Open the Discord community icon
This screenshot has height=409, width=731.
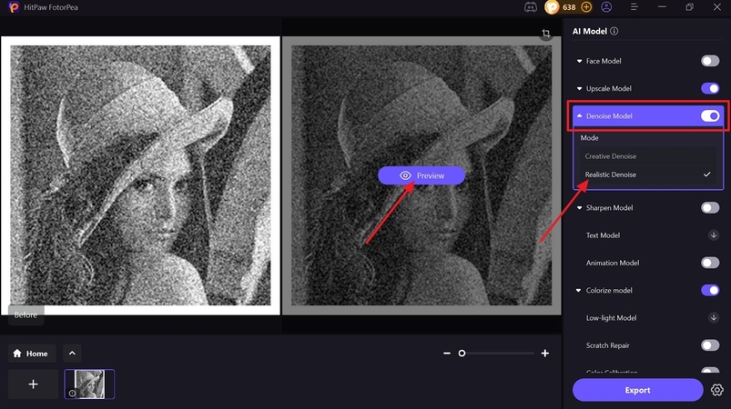(x=531, y=7)
